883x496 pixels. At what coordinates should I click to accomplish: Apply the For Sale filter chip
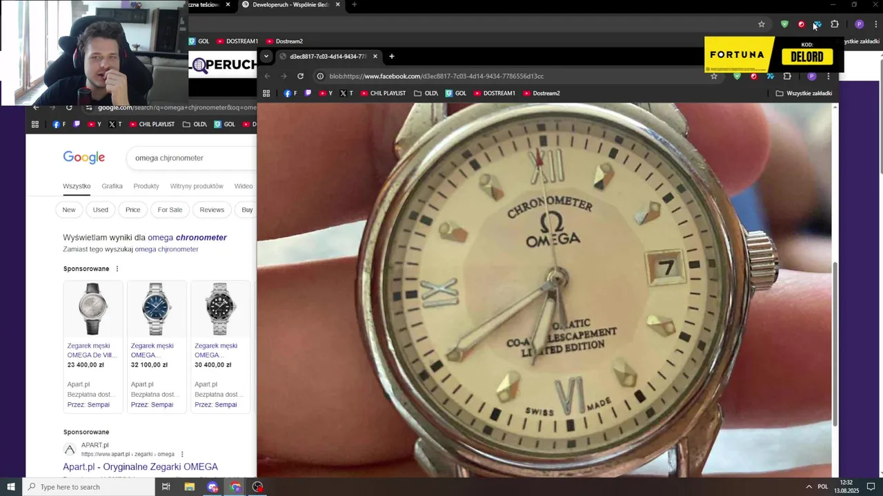(170, 210)
